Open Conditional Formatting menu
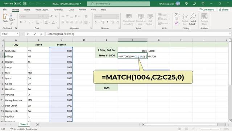This screenshot has height=131, width=232. tap(129, 20)
